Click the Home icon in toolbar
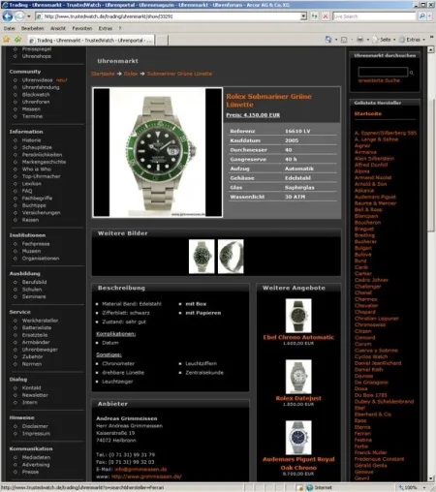The image size is (436, 492). click(328, 40)
